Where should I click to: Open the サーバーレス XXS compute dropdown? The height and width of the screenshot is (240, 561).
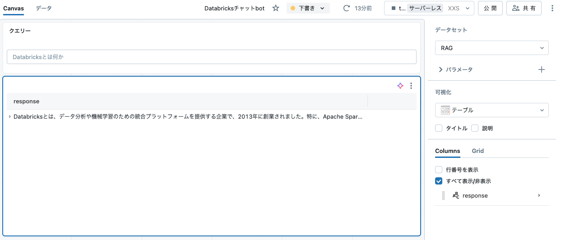coord(429,8)
